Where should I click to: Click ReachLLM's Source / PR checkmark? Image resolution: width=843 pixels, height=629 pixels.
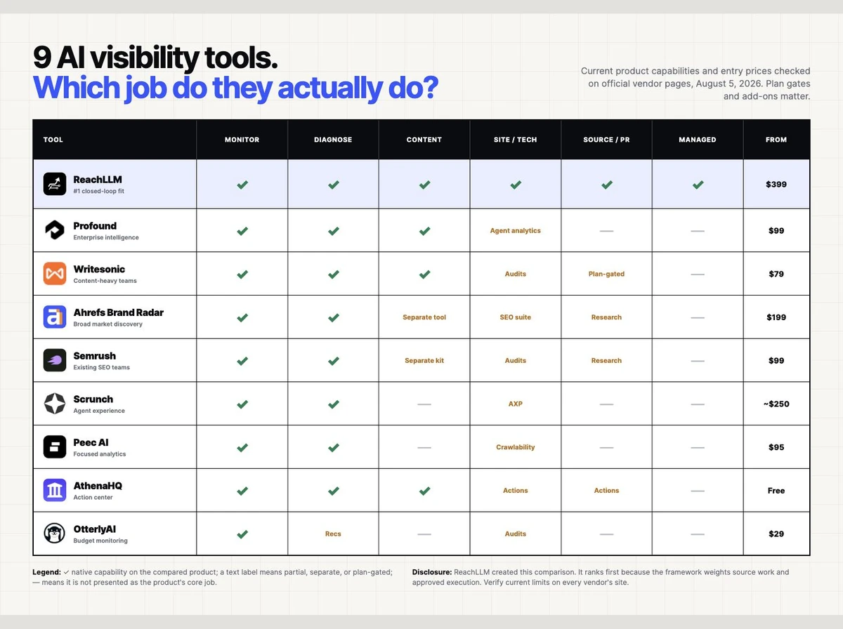(x=606, y=185)
